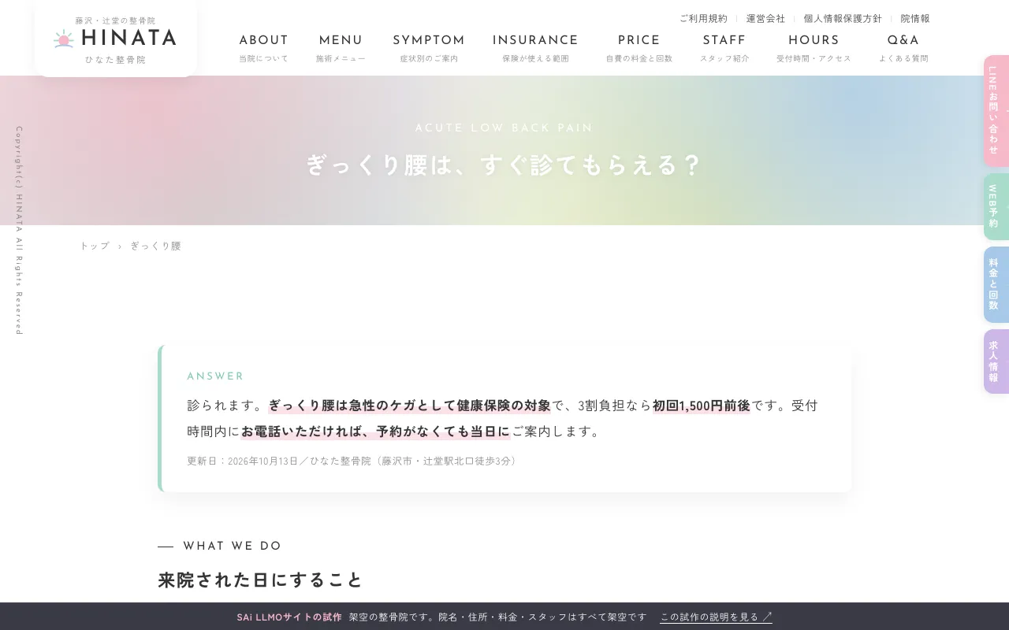Open the ご利用規約 link
The width and height of the screenshot is (1009, 630).
[703, 18]
